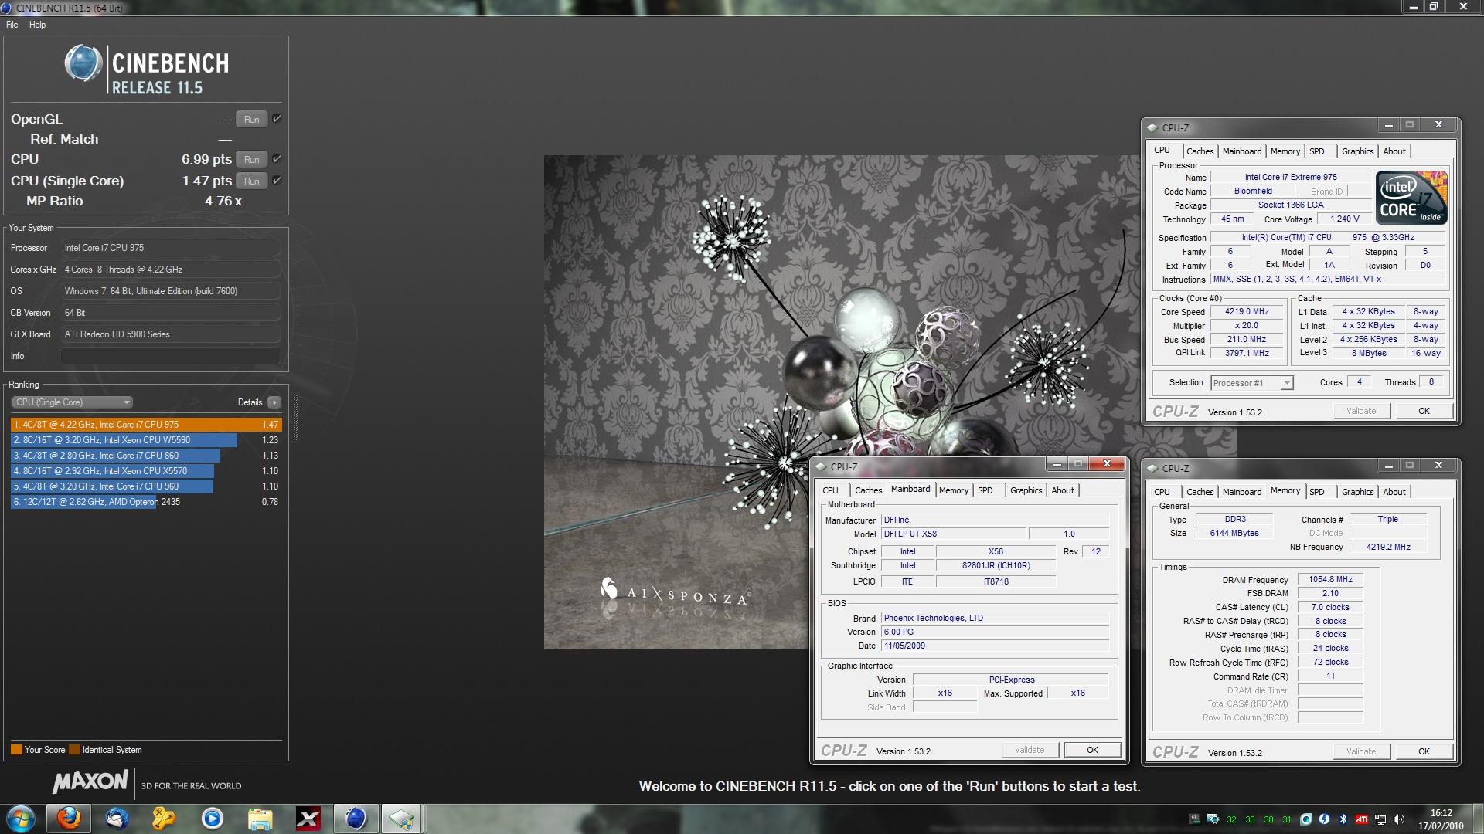This screenshot has width=1484, height=834.
Task: Open the Windows Start orb
Action: 20,819
